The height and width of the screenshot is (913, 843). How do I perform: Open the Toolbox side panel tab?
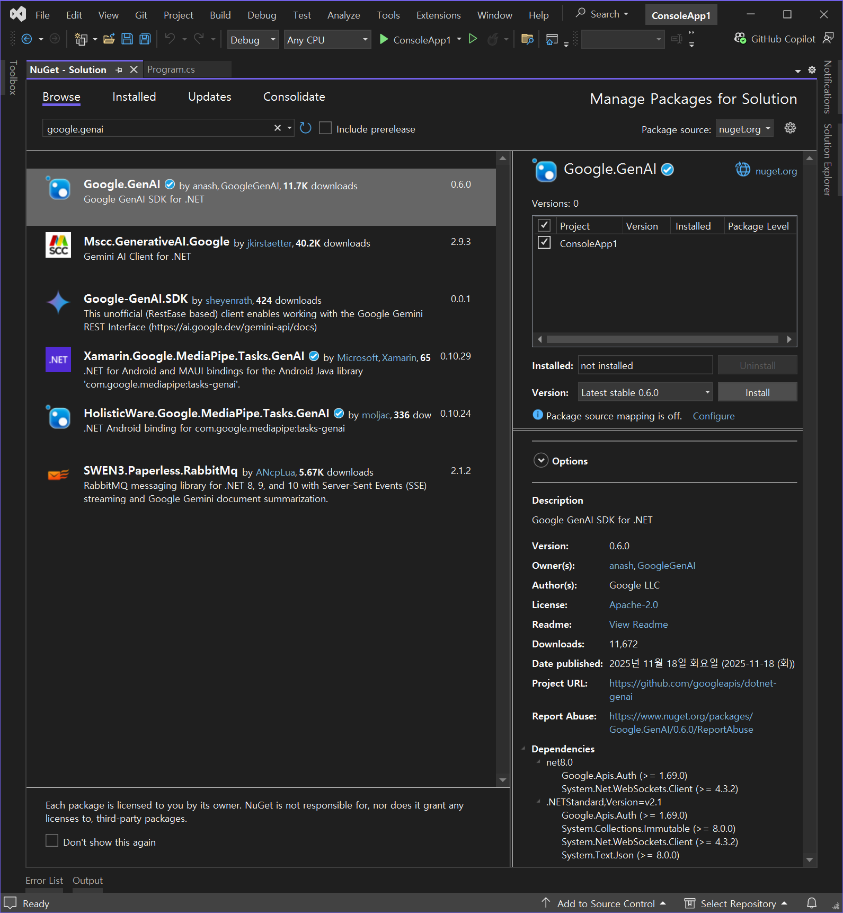point(13,77)
